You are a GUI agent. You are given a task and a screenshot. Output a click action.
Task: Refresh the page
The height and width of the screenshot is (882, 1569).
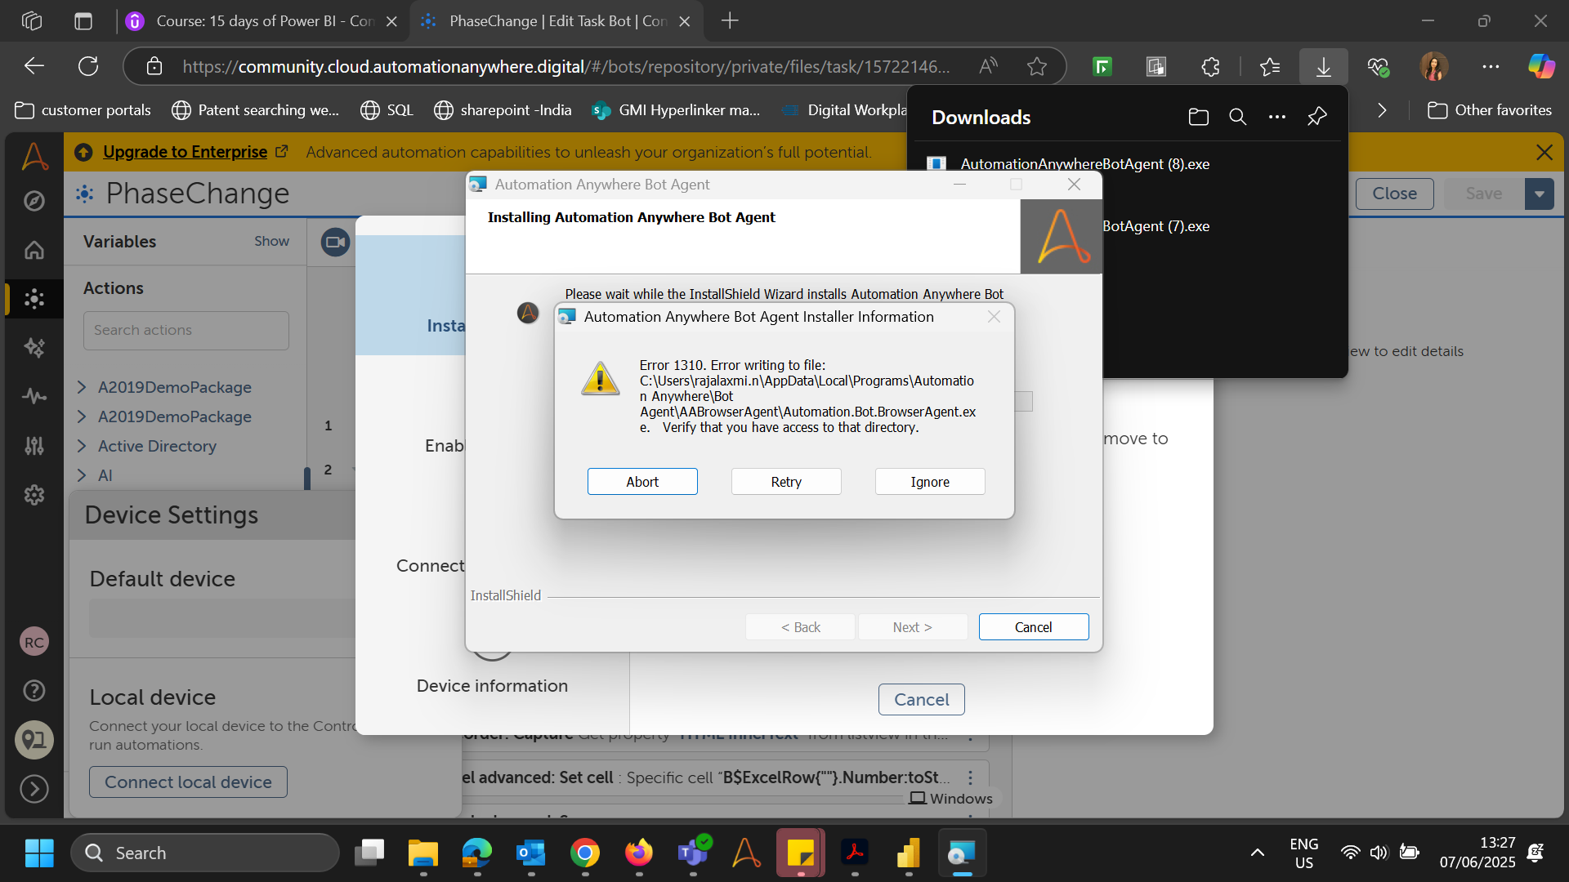[x=88, y=66]
